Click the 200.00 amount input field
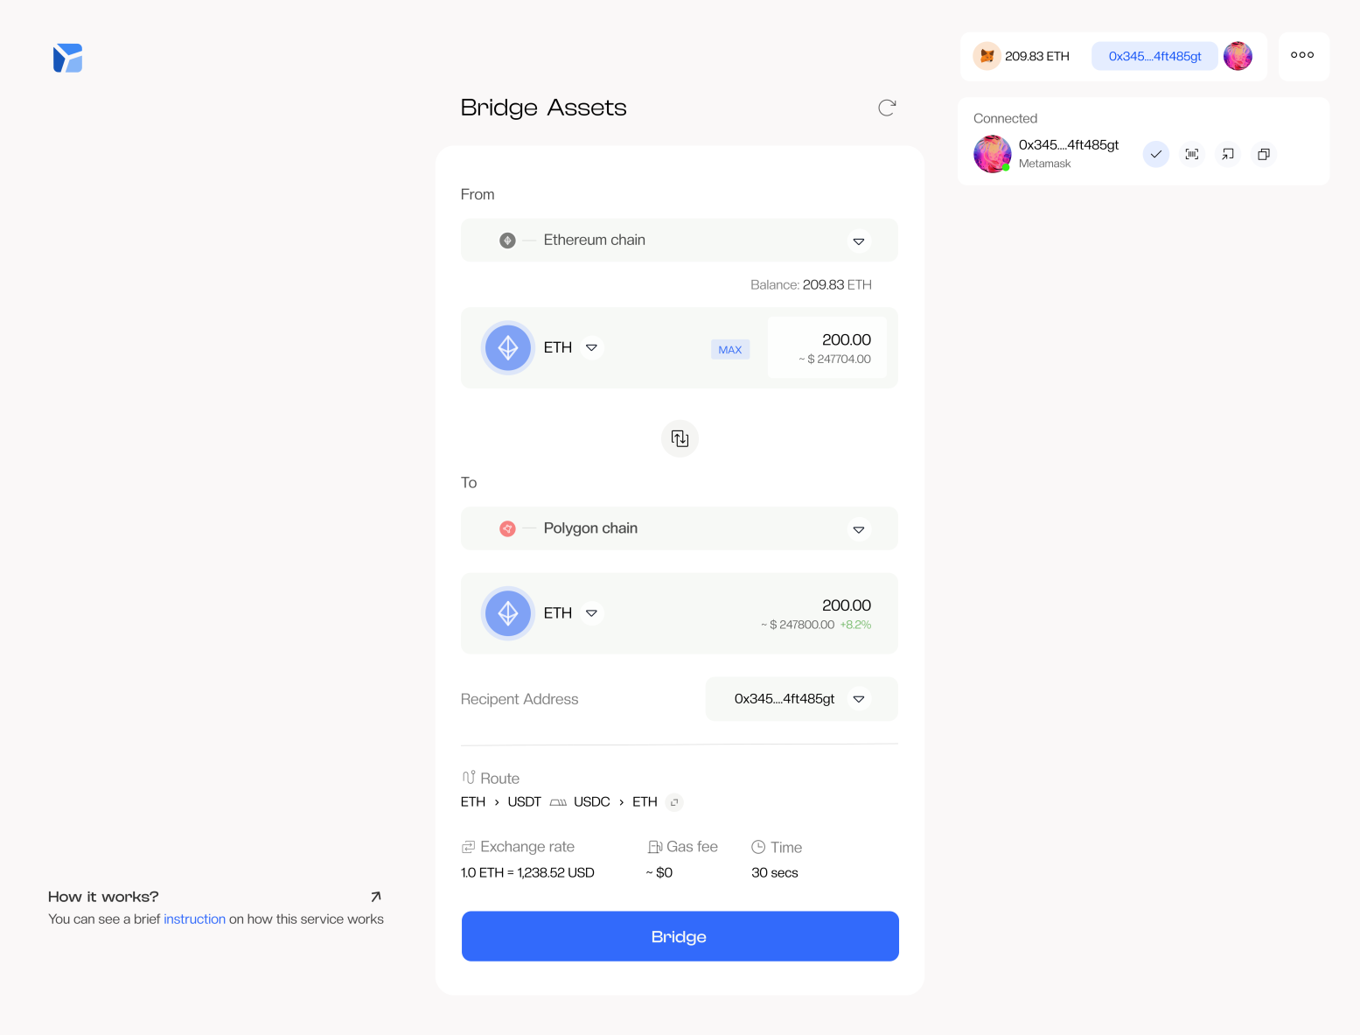This screenshot has height=1035, width=1360. (827, 347)
